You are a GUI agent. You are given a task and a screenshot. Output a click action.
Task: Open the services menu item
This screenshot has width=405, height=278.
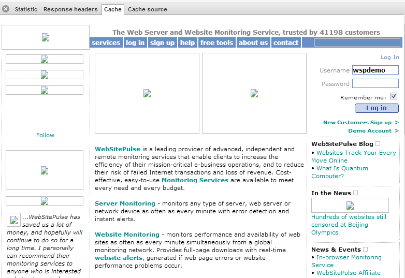pyautogui.click(x=106, y=42)
